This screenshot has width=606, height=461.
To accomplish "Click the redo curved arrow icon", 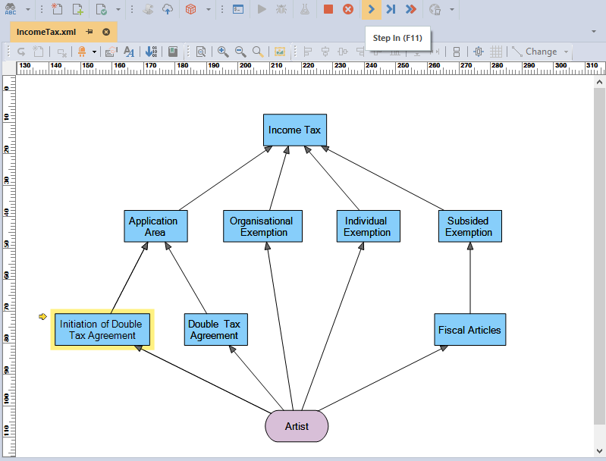I will (21, 52).
